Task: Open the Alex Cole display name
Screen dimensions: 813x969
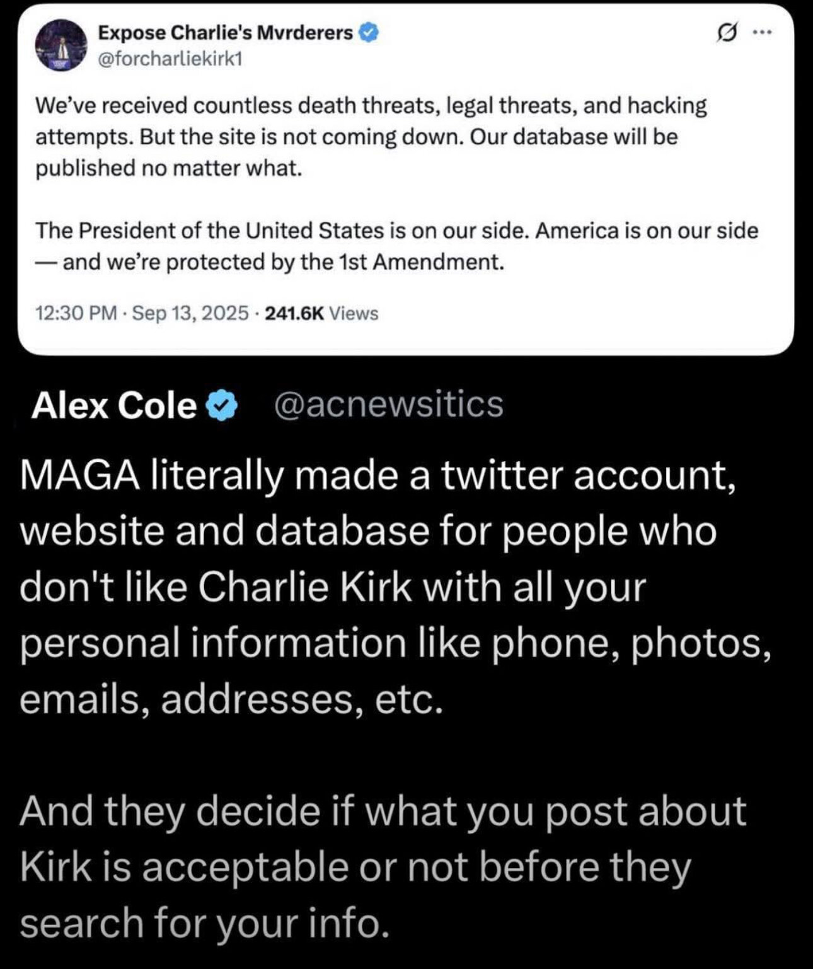Action: (115, 404)
